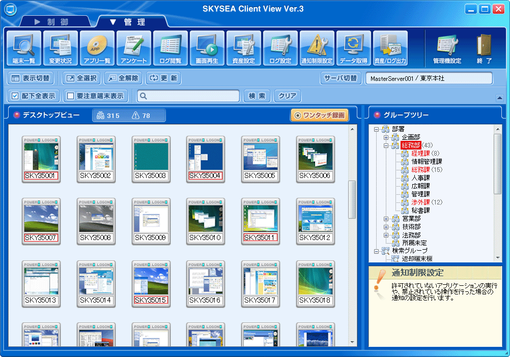Select the SKY35012 desktop thumbnail
510x357 pixels.
point(316,221)
